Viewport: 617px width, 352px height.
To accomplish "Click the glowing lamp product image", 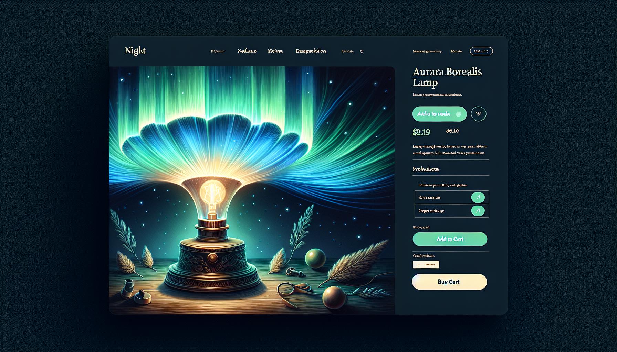I will point(252,190).
